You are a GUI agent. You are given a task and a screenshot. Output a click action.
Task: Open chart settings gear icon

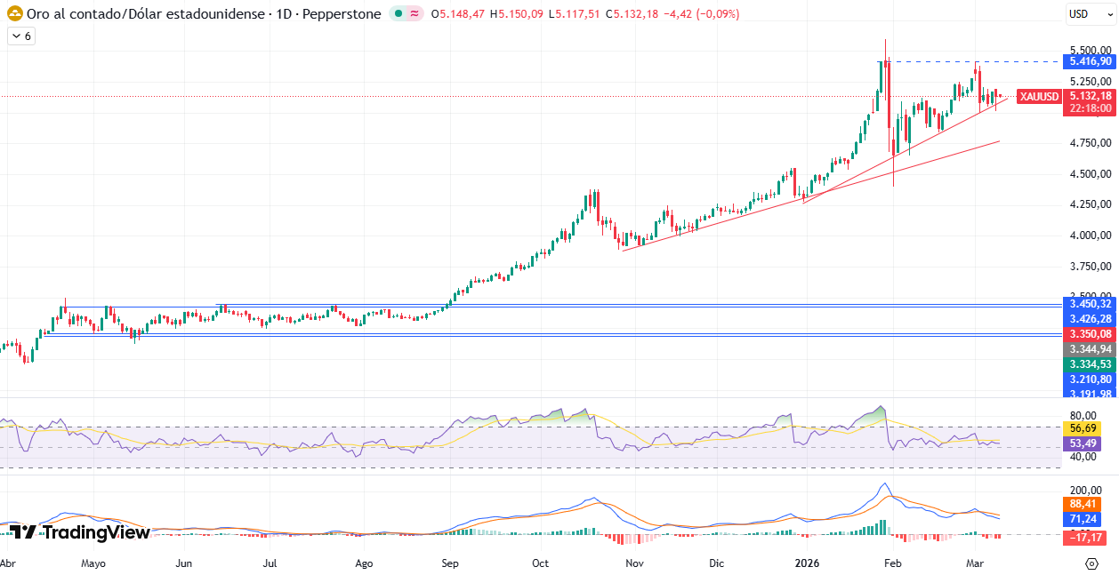pyautogui.click(x=1091, y=563)
